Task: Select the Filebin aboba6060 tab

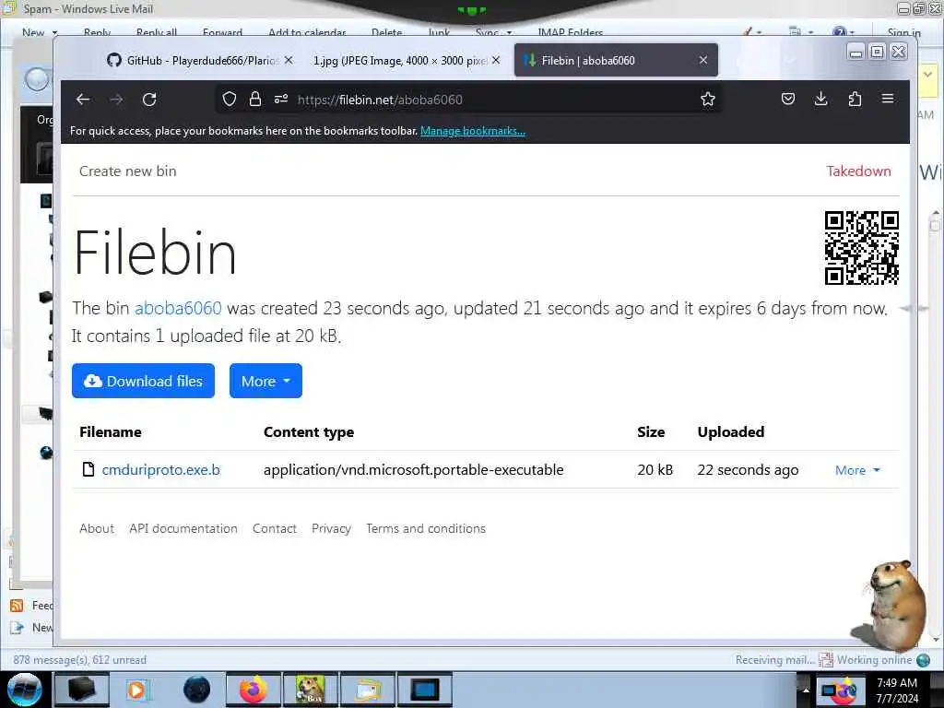Action: 616,60
